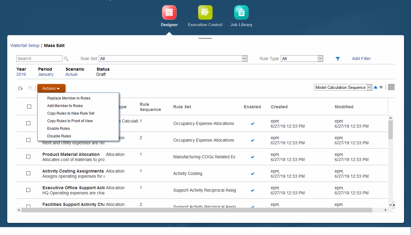This screenshot has width=411, height=235.
Task: Click inside the Search input field
Action: [39, 59]
